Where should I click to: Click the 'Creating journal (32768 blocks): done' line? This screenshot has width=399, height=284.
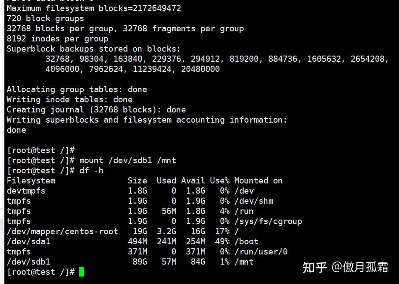[x=96, y=110]
